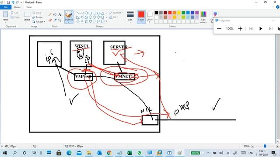Choose the Rectangle shape
The width and height of the screenshot is (280, 157).
[x=90, y=13]
